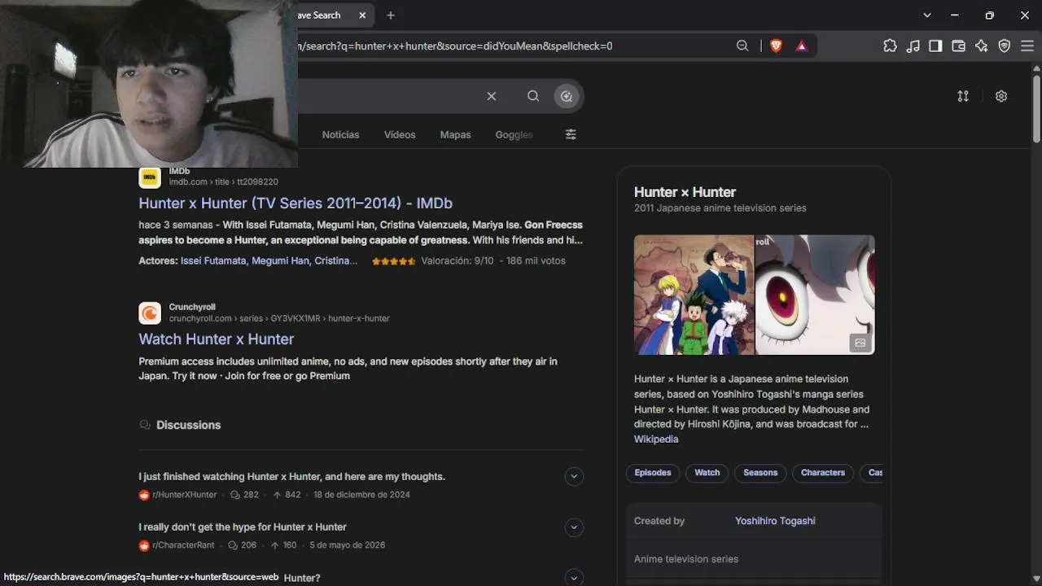Image resolution: width=1042 pixels, height=586 pixels.
Task: Click the Ask AI answer icon in search box
Action: (567, 96)
